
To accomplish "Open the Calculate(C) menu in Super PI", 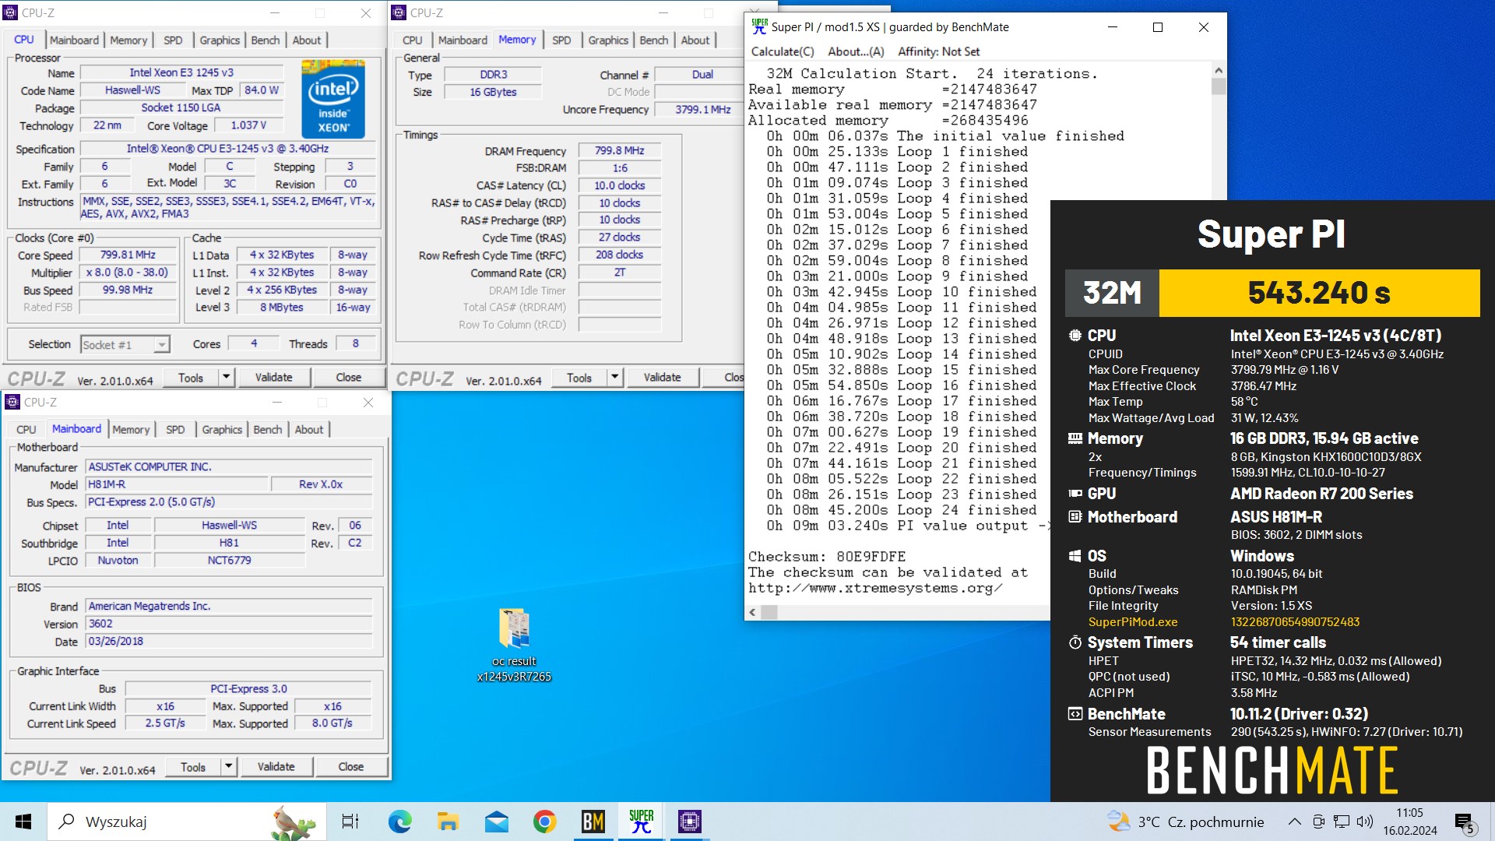I will (x=783, y=51).
